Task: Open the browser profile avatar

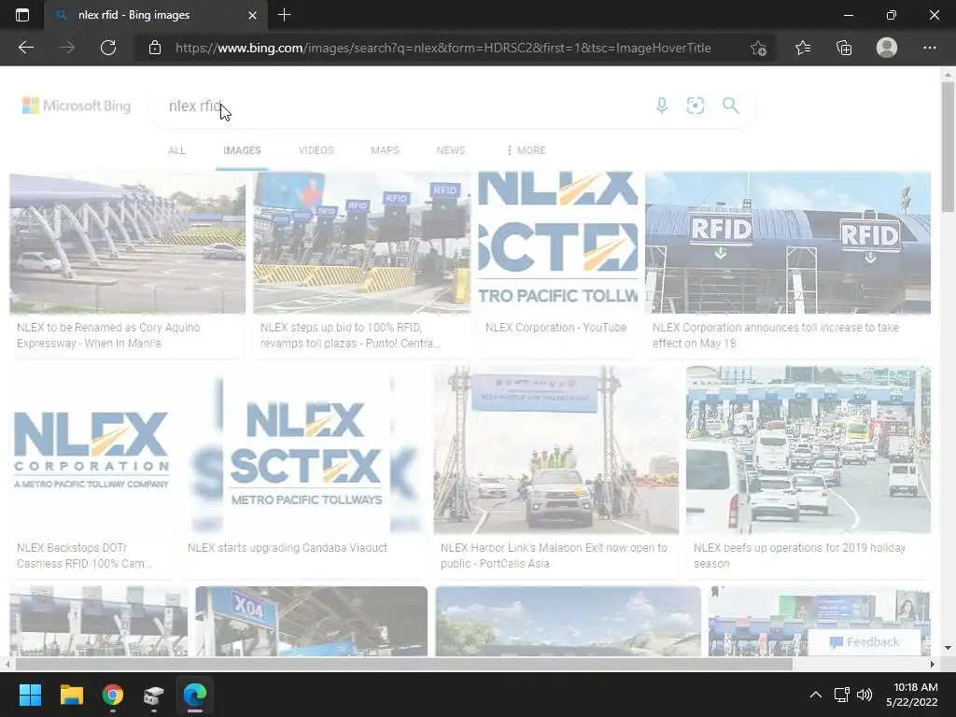Action: click(x=887, y=48)
